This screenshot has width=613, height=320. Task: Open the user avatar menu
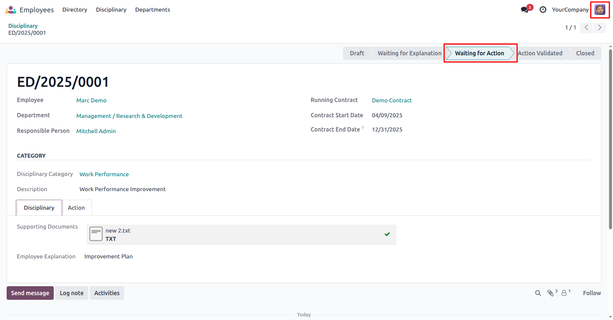tap(600, 10)
